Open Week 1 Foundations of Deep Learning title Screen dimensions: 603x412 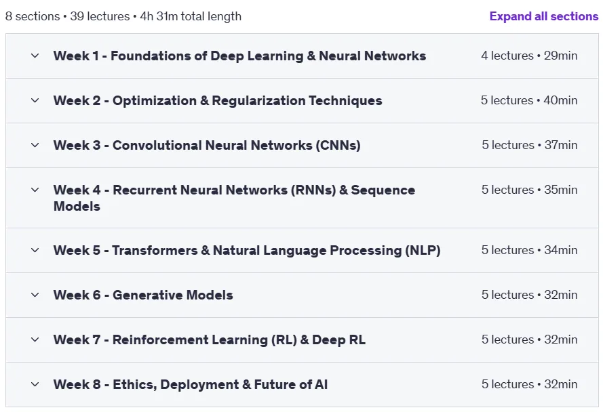(x=239, y=56)
